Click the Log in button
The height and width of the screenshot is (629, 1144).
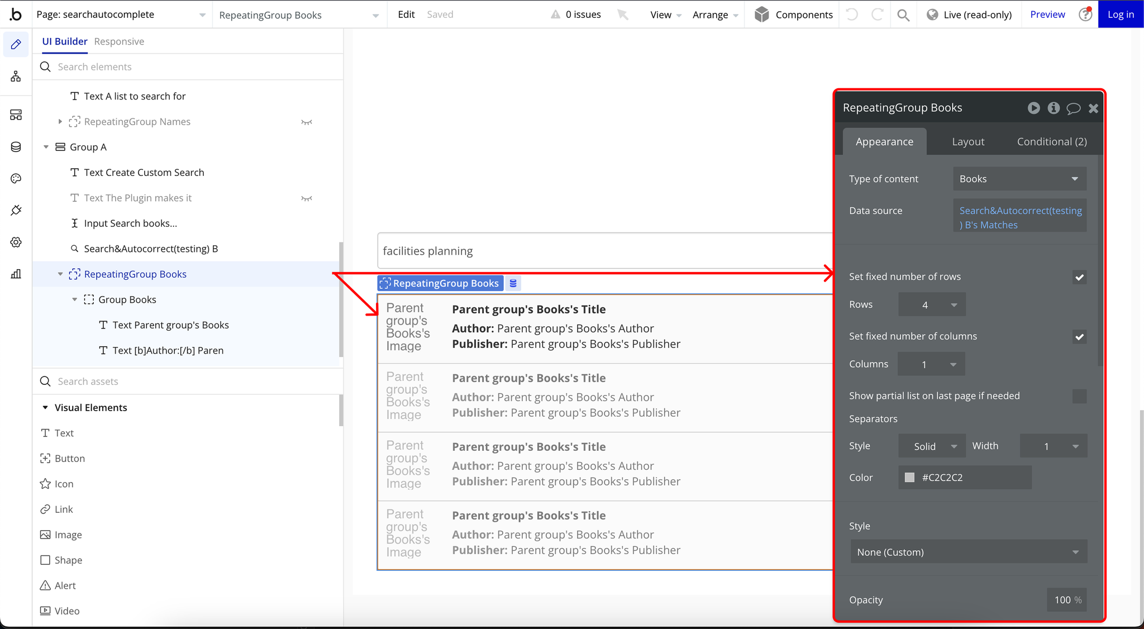pos(1121,15)
